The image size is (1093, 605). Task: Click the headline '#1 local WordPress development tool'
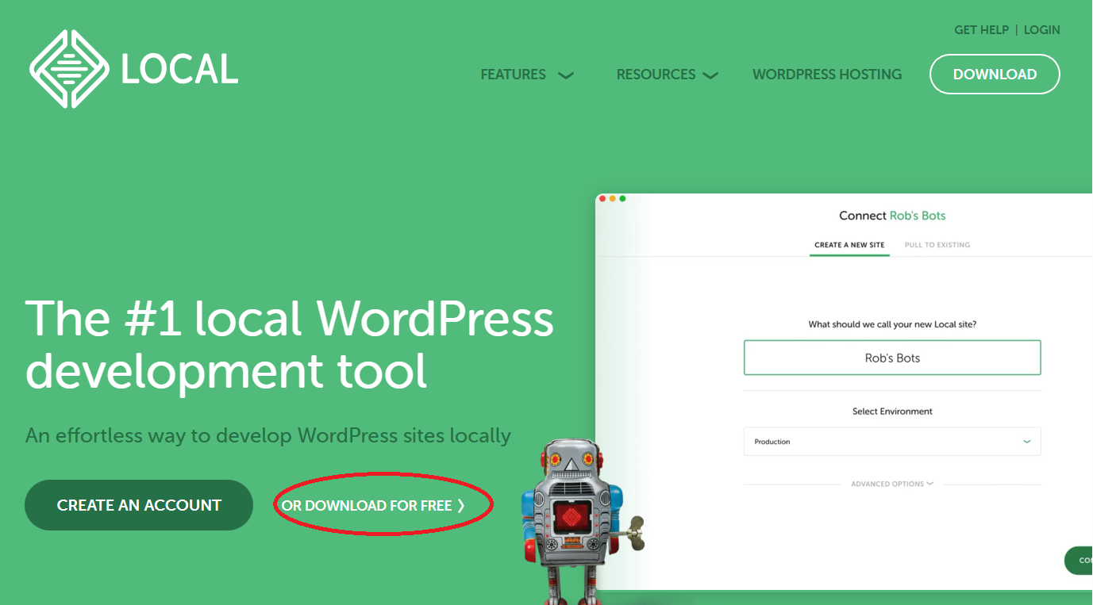pyautogui.click(x=290, y=344)
